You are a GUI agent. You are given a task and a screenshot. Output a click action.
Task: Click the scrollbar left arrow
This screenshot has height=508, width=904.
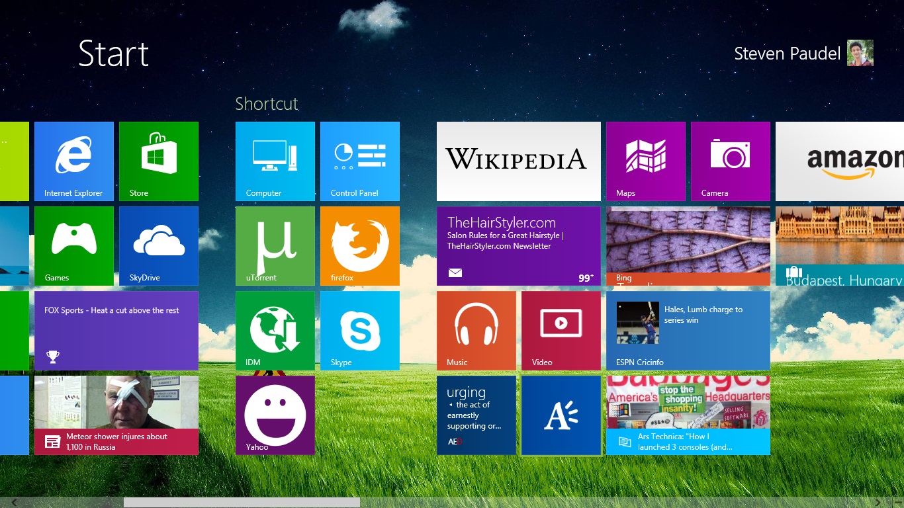tap(15, 503)
